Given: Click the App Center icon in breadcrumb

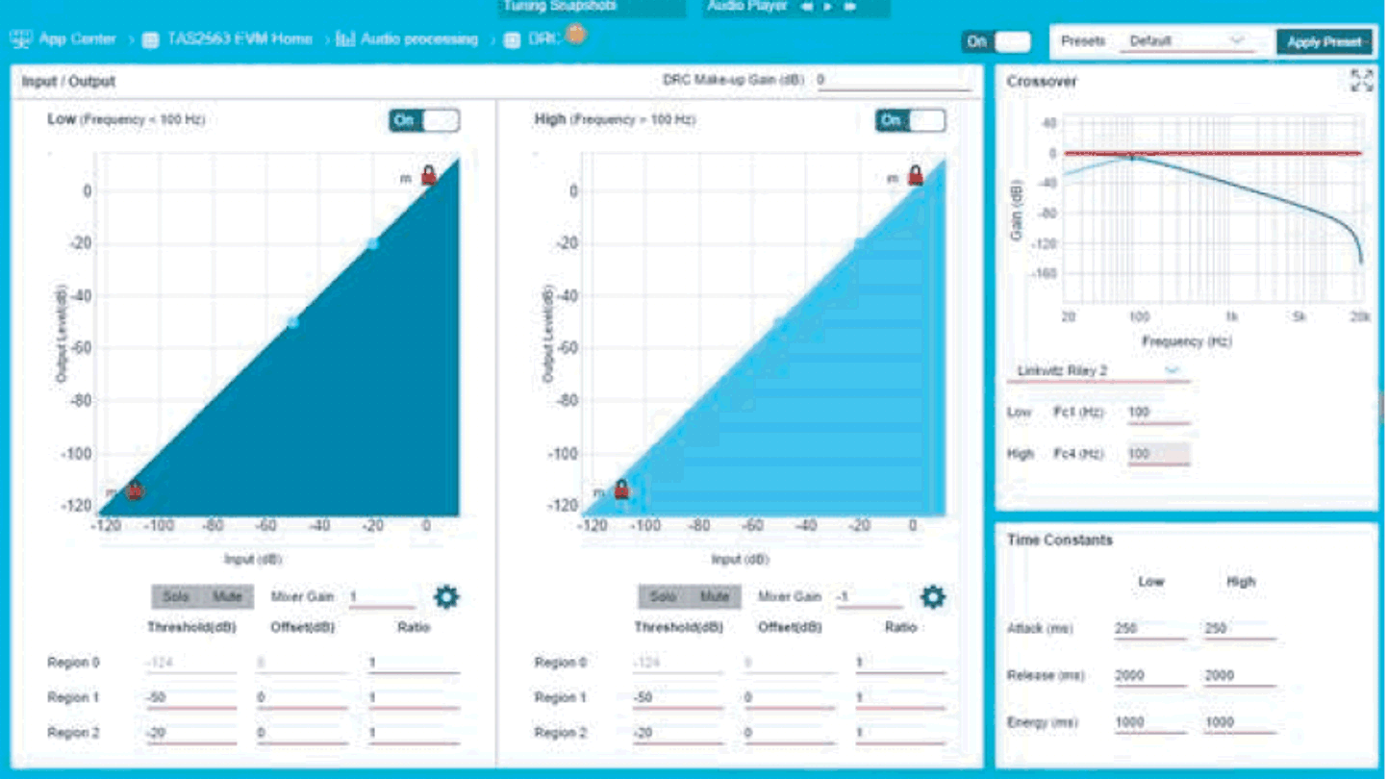Looking at the screenshot, I should (x=21, y=39).
